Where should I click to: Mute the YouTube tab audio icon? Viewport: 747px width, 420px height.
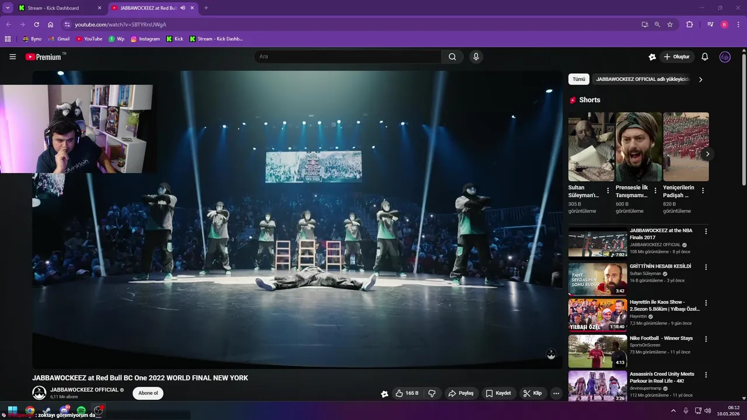pos(183,8)
